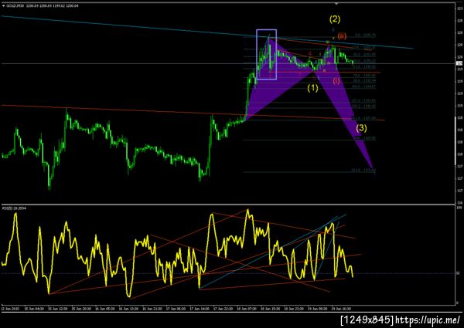Select the current price marker on the price scale
The width and height of the screenshot is (464, 328).
pyautogui.click(x=459, y=63)
